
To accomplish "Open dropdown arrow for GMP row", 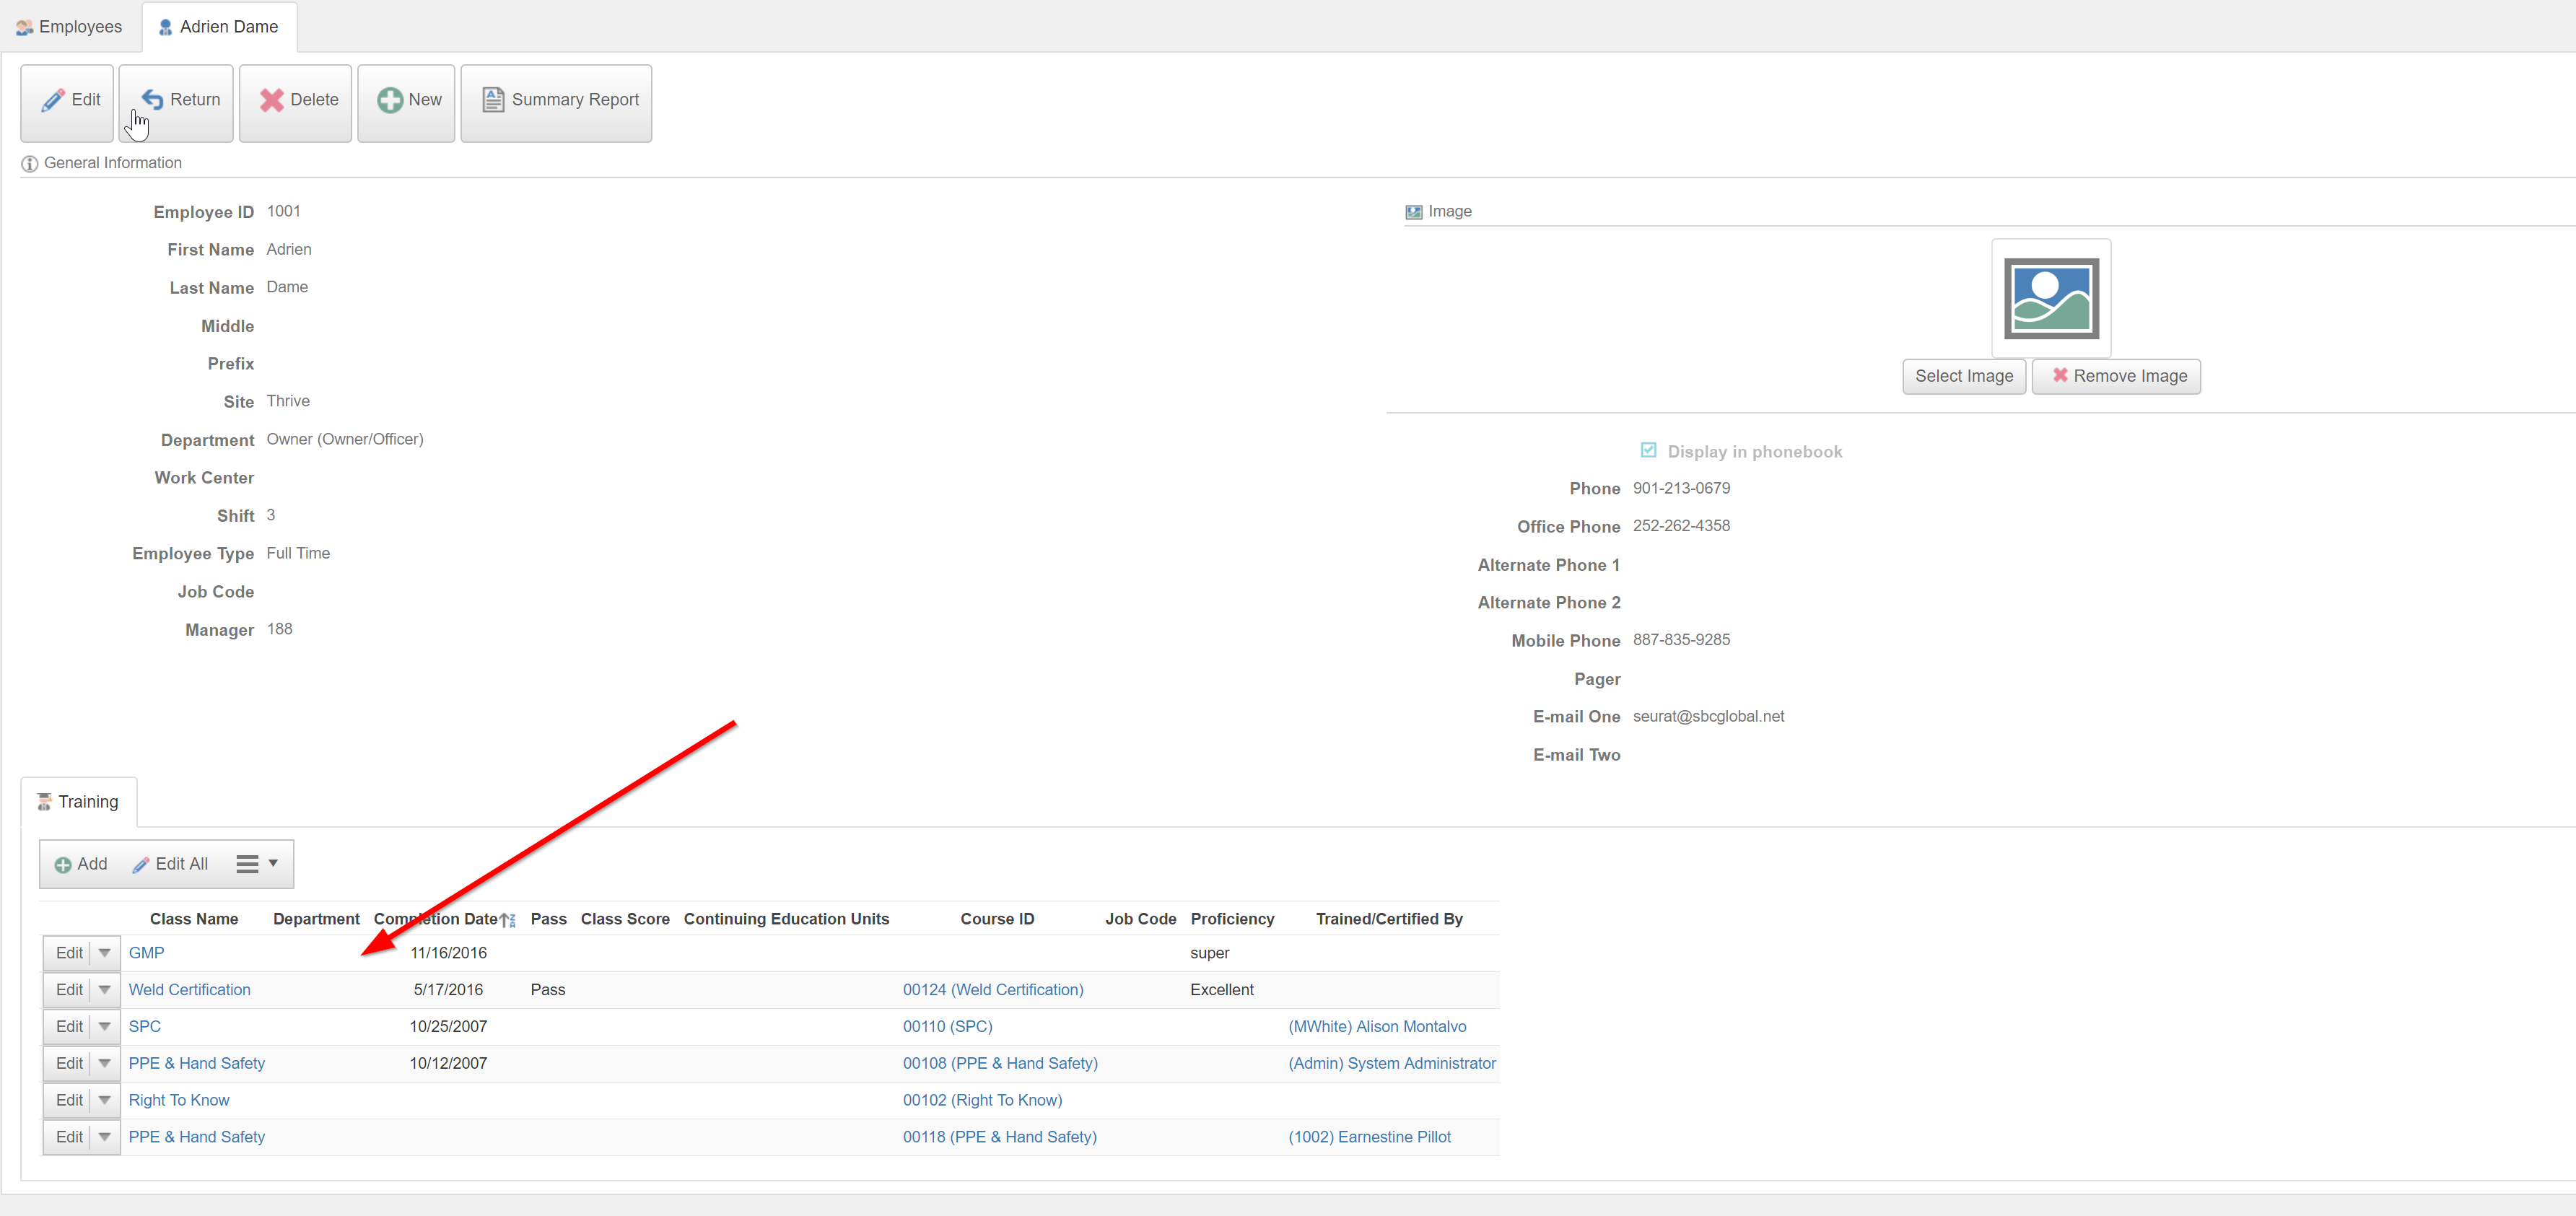I will tap(105, 953).
